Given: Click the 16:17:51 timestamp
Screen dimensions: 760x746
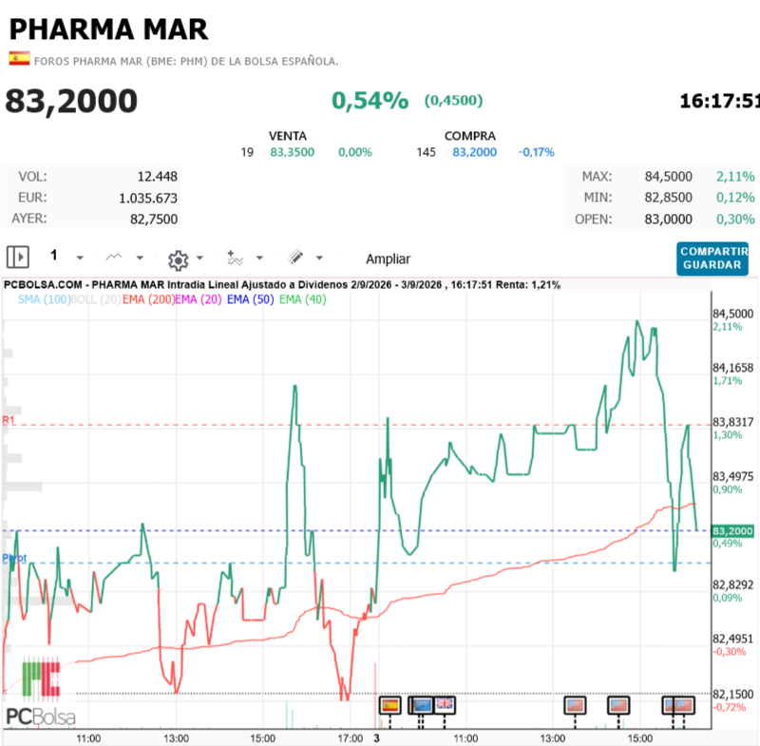Looking at the screenshot, I should tap(720, 102).
